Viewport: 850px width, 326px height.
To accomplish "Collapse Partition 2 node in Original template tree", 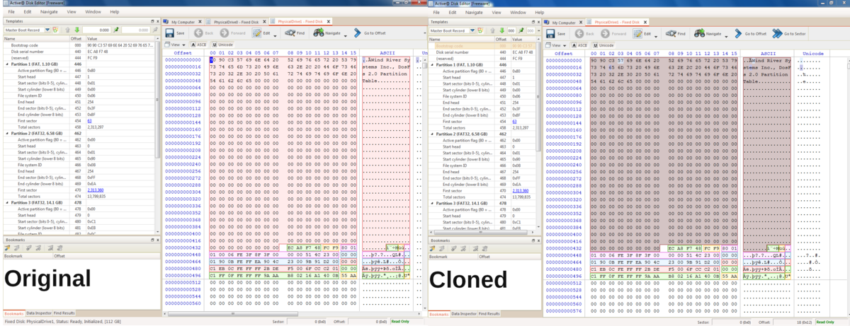I will coord(7,133).
